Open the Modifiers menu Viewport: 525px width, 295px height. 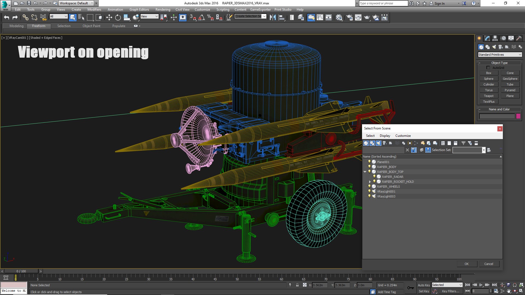click(94, 9)
